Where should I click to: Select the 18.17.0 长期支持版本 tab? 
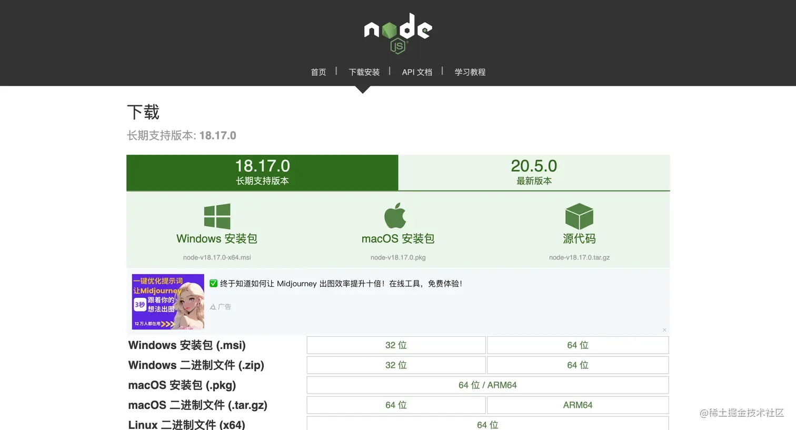tap(262, 173)
